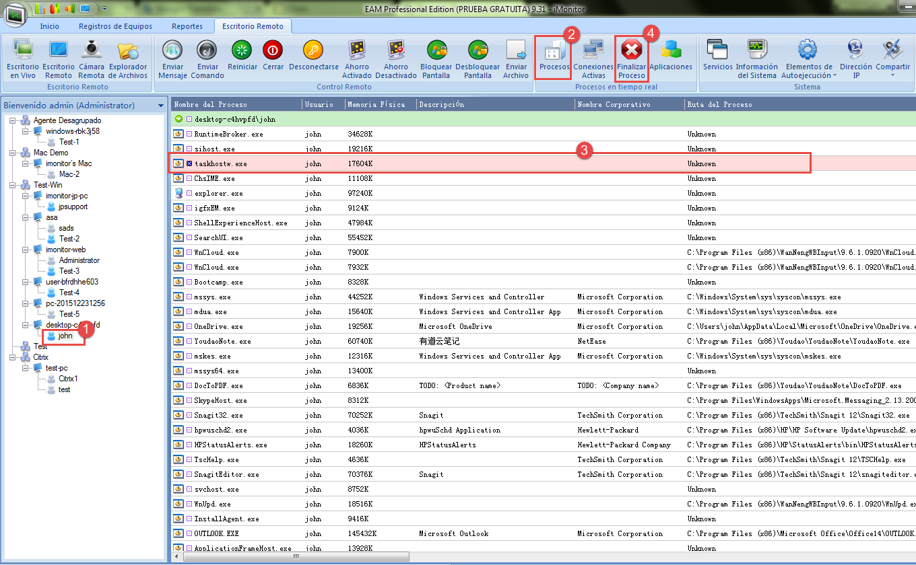Select user john in the computer tree

coord(65,336)
